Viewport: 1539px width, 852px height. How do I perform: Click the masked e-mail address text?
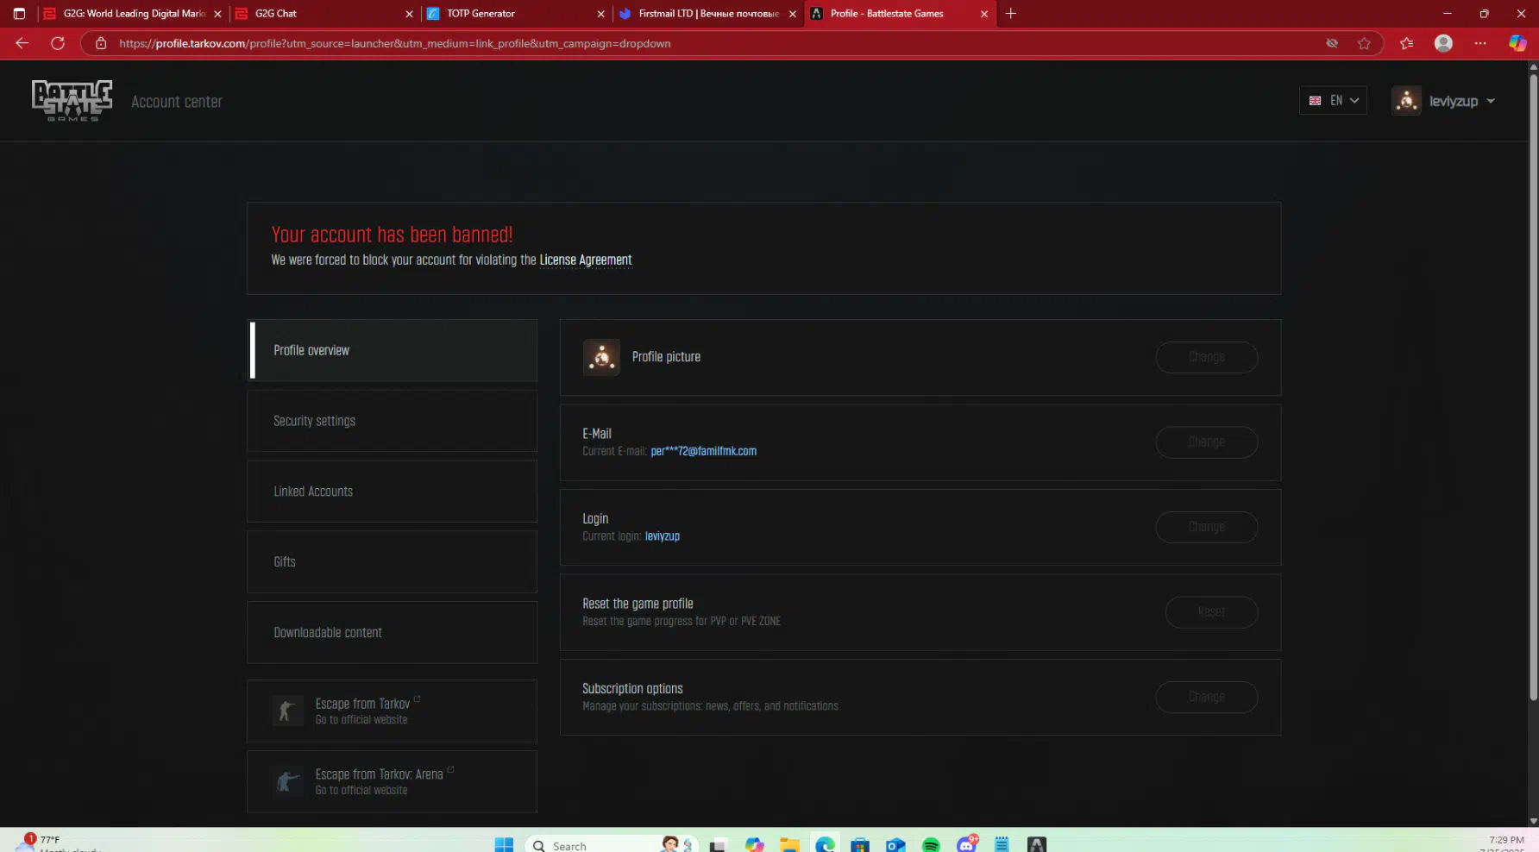click(x=703, y=451)
